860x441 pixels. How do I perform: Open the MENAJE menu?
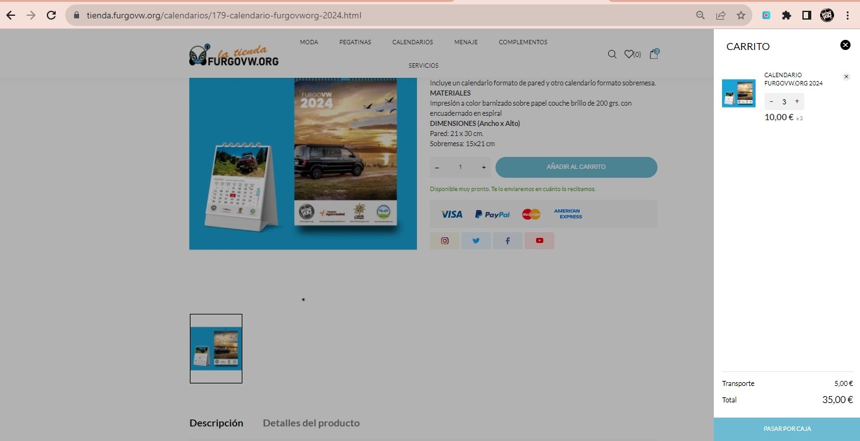466,42
